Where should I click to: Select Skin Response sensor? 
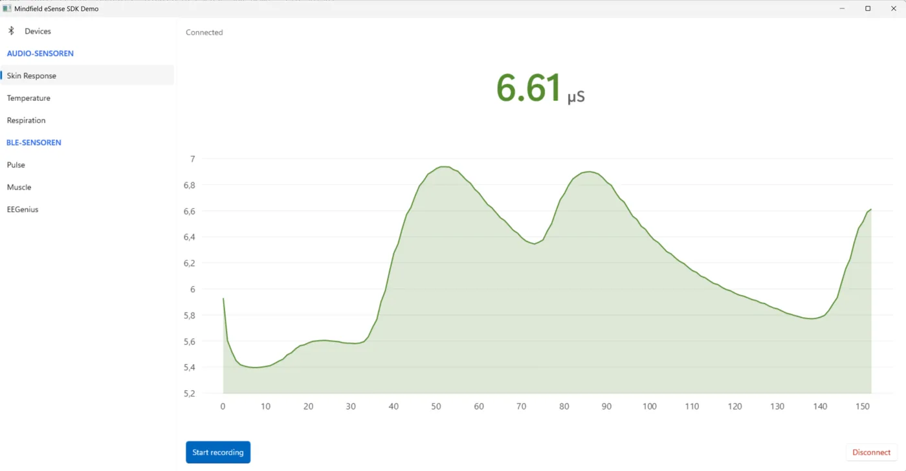87,76
